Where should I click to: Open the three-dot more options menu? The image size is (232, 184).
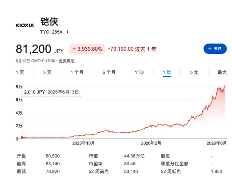[x=68, y=31]
